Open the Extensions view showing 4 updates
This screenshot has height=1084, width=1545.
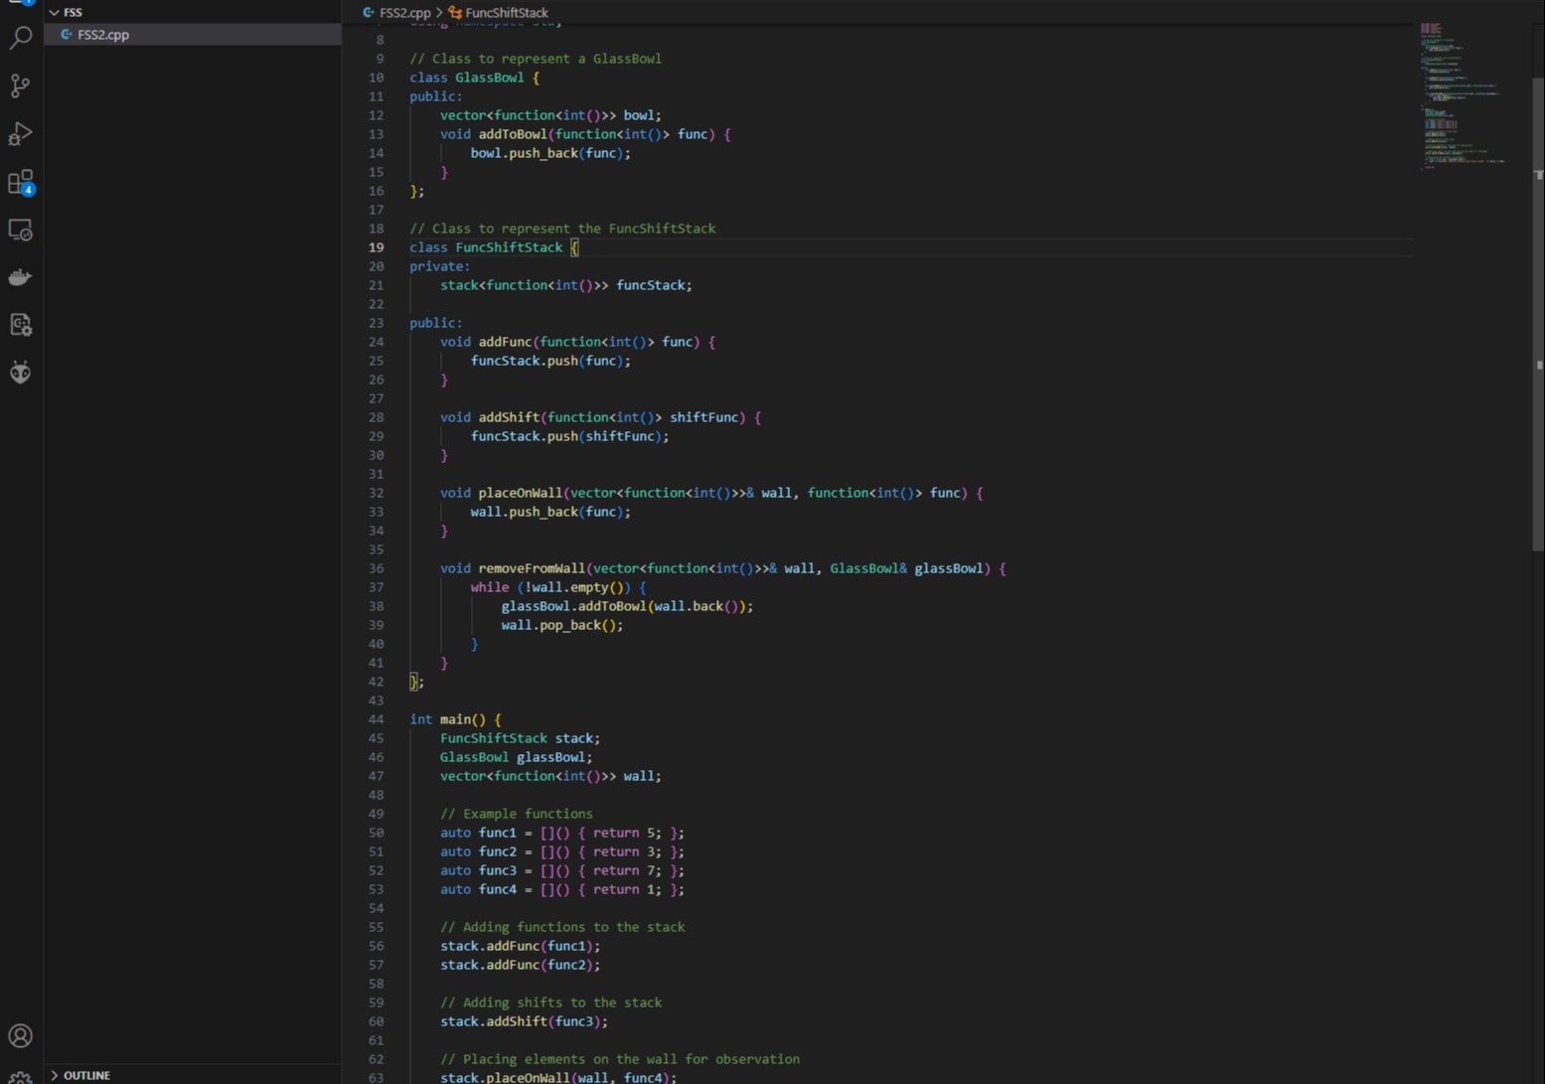click(x=20, y=182)
